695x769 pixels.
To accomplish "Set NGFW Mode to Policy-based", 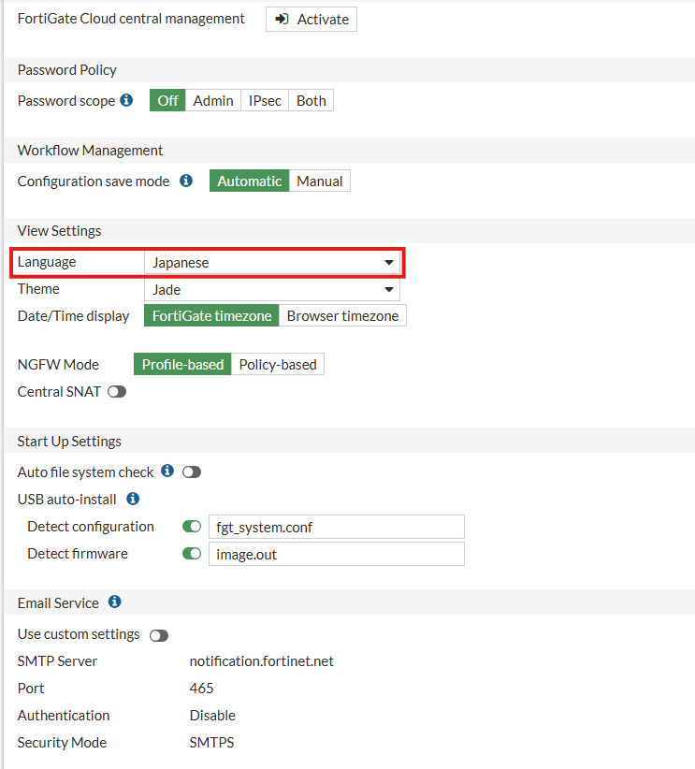I will [278, 365].
